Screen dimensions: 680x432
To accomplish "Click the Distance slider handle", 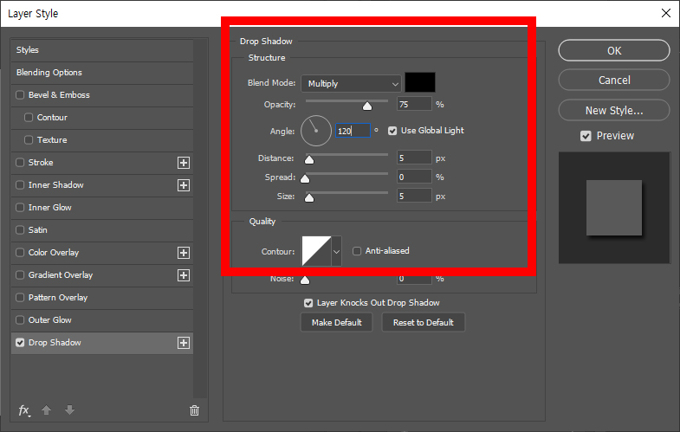I will pos(309,160).
